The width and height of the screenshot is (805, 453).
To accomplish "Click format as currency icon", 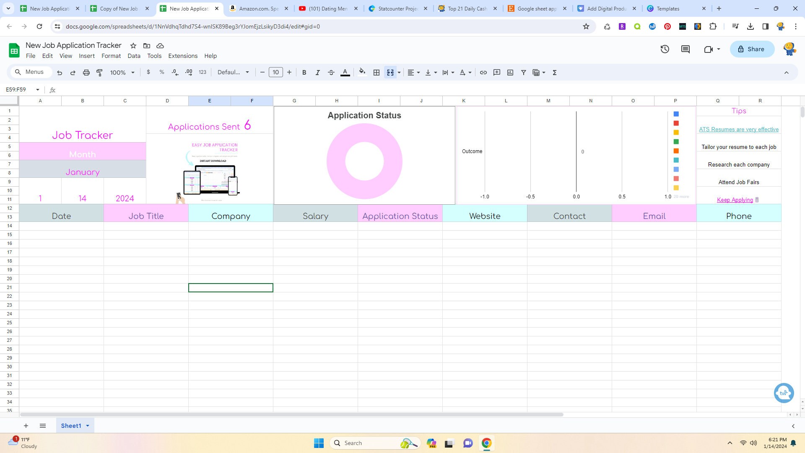I will tap(148, 72).
